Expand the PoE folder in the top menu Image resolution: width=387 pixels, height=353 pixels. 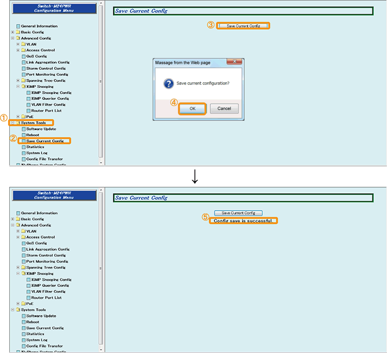coord(18,117)
